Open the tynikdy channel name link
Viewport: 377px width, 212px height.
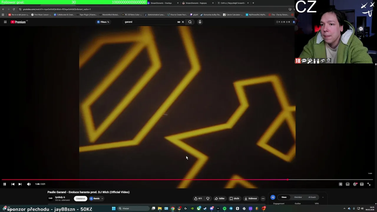pyautogui.click(x=59, y=197)
